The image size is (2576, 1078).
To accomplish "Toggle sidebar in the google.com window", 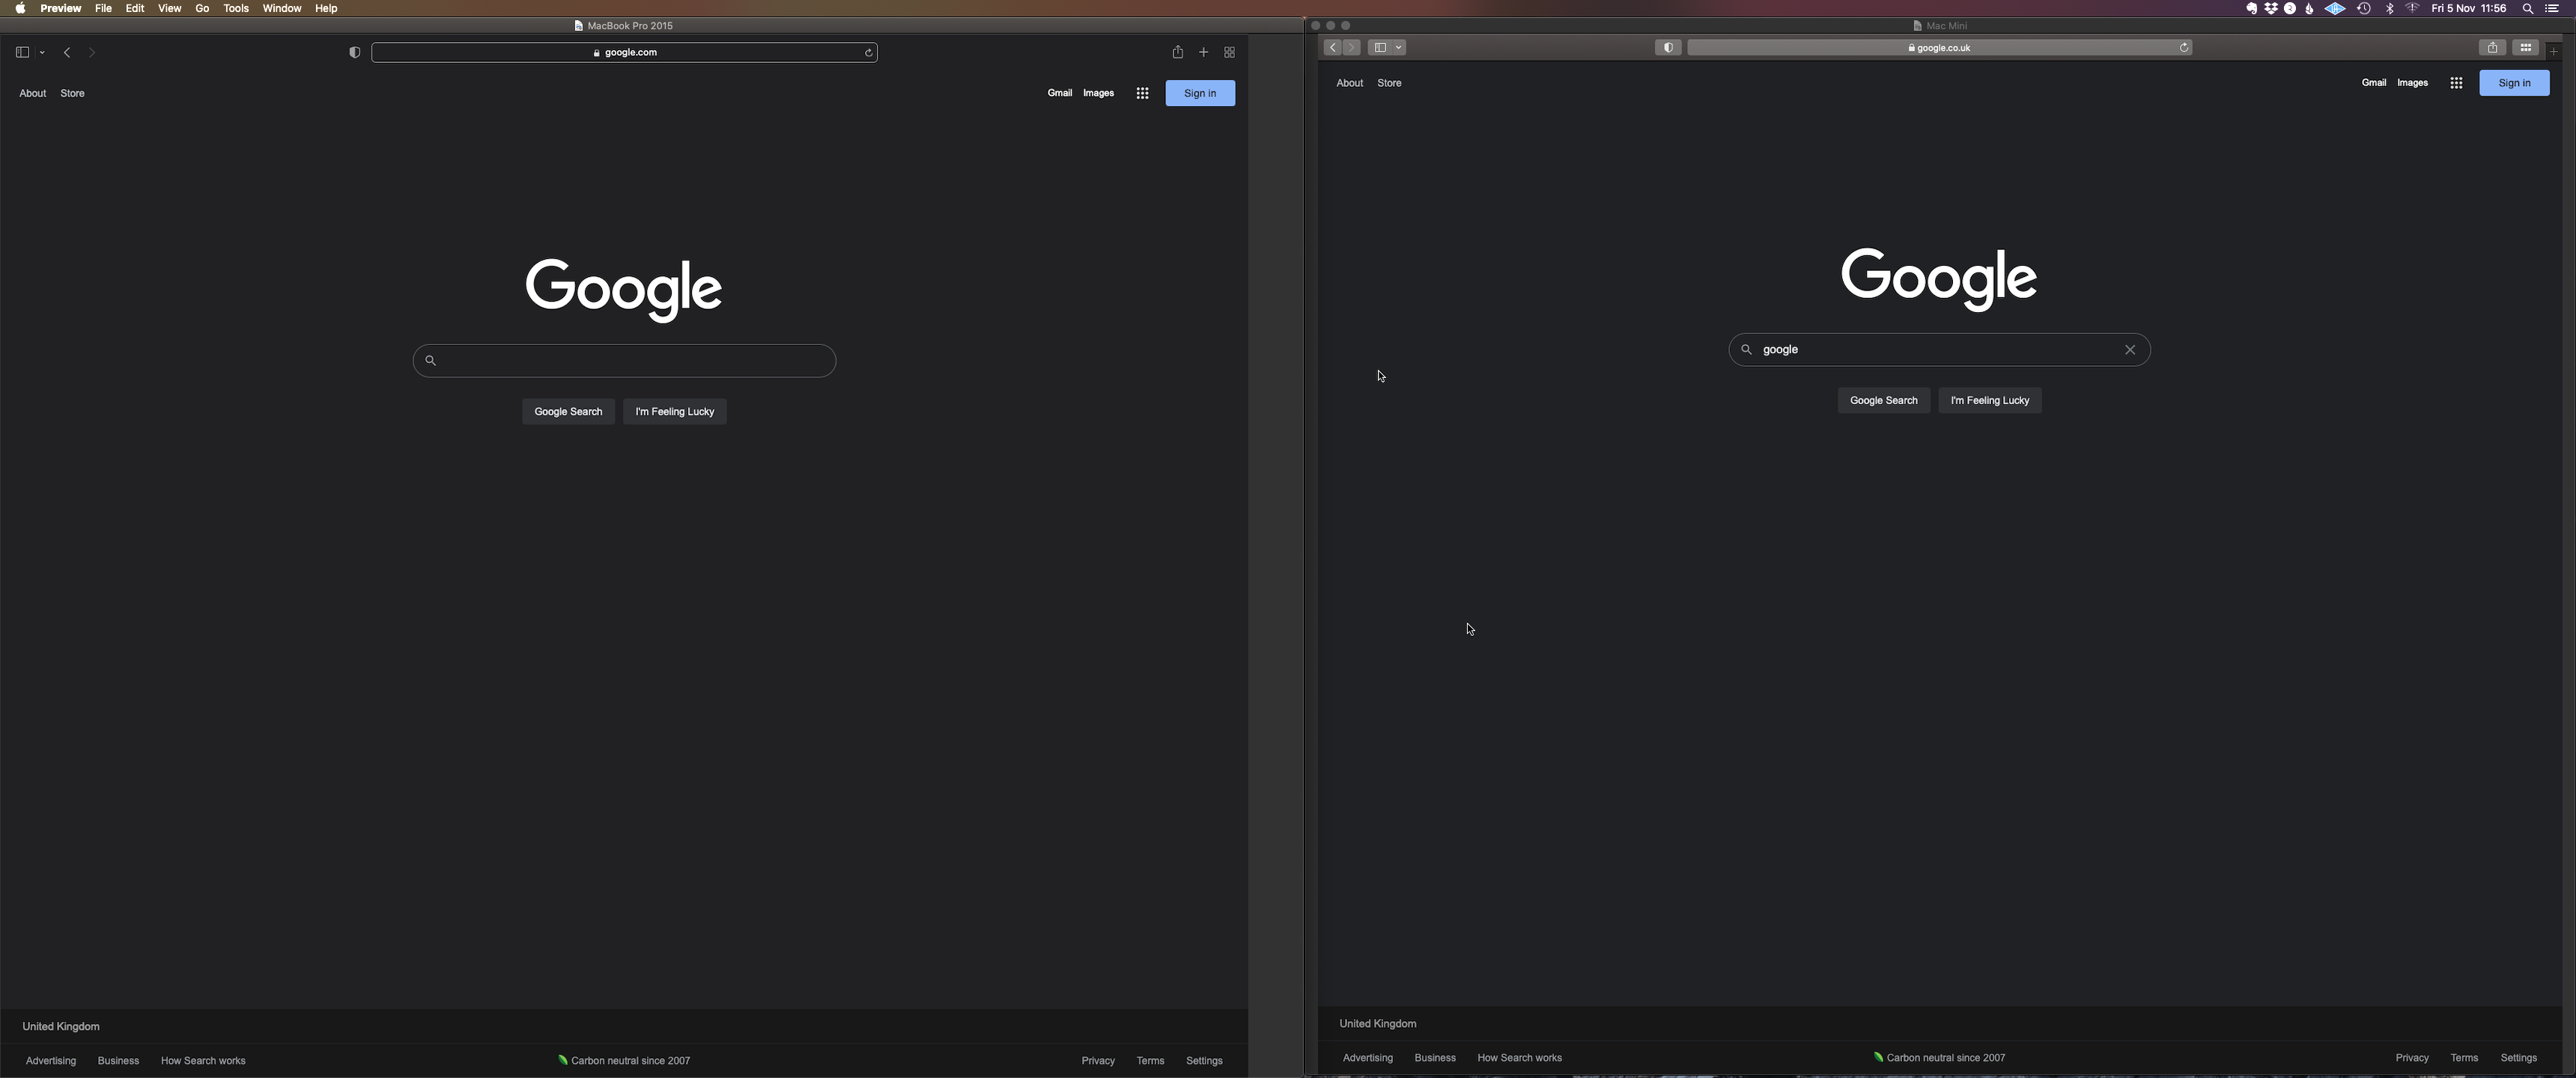I will 22,52.
